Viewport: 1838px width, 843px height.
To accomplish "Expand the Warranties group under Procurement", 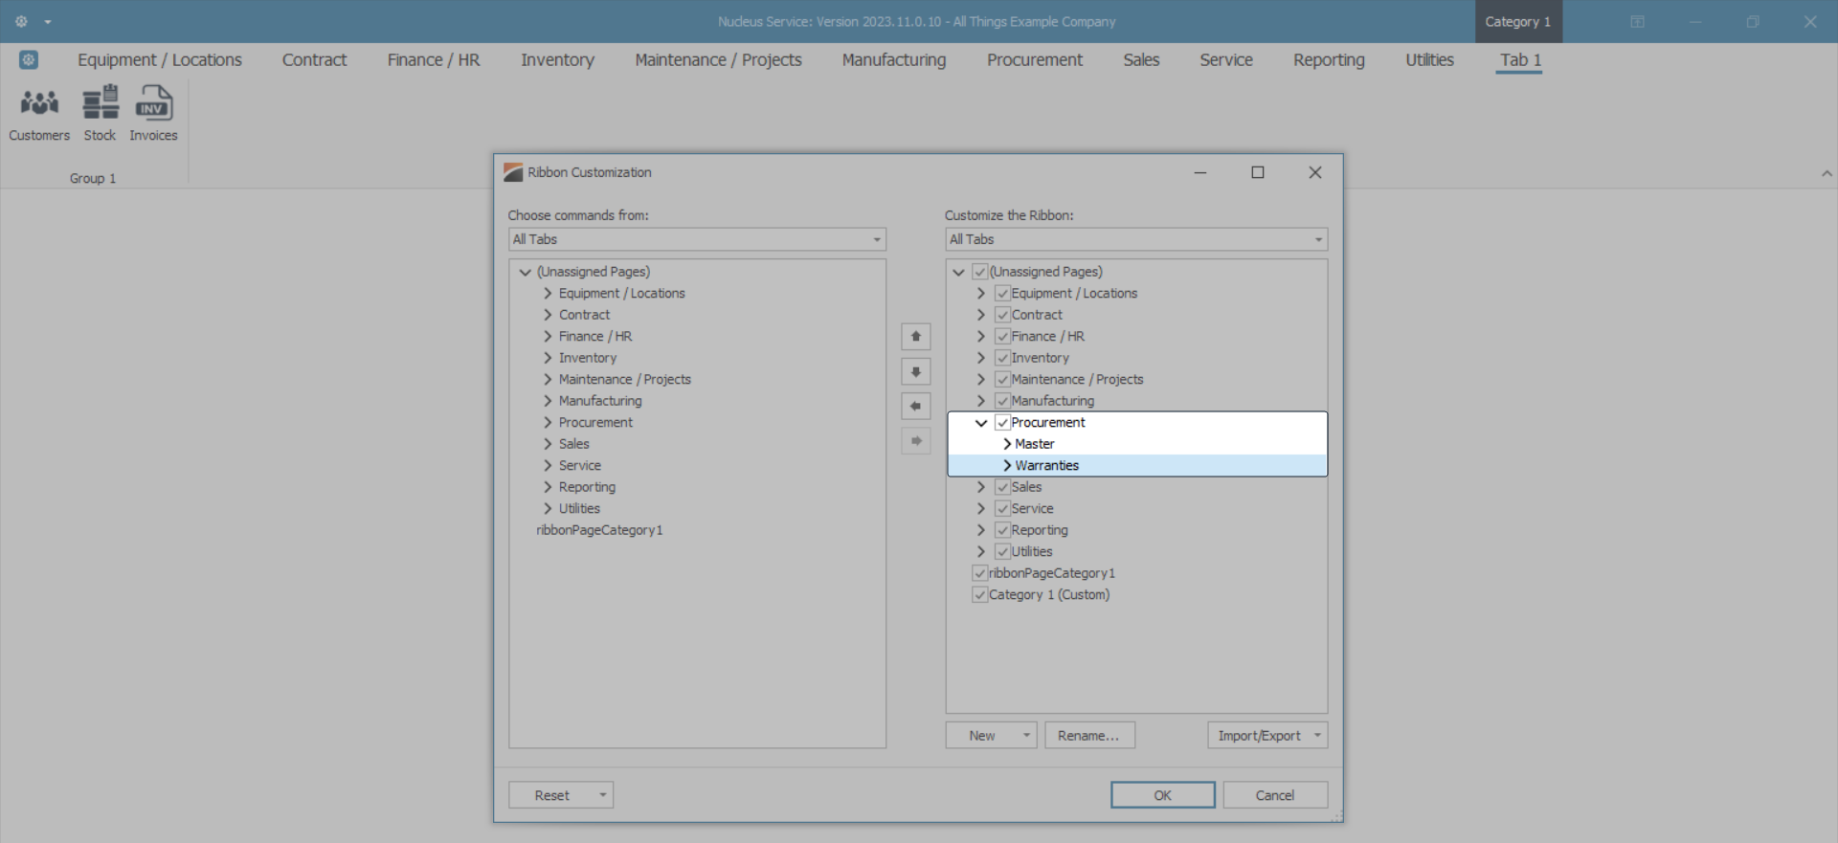I will coord(1007,466).
